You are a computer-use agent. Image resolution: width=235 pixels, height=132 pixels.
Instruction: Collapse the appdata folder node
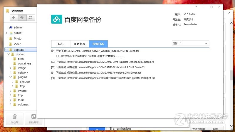[x=6, y=49]
